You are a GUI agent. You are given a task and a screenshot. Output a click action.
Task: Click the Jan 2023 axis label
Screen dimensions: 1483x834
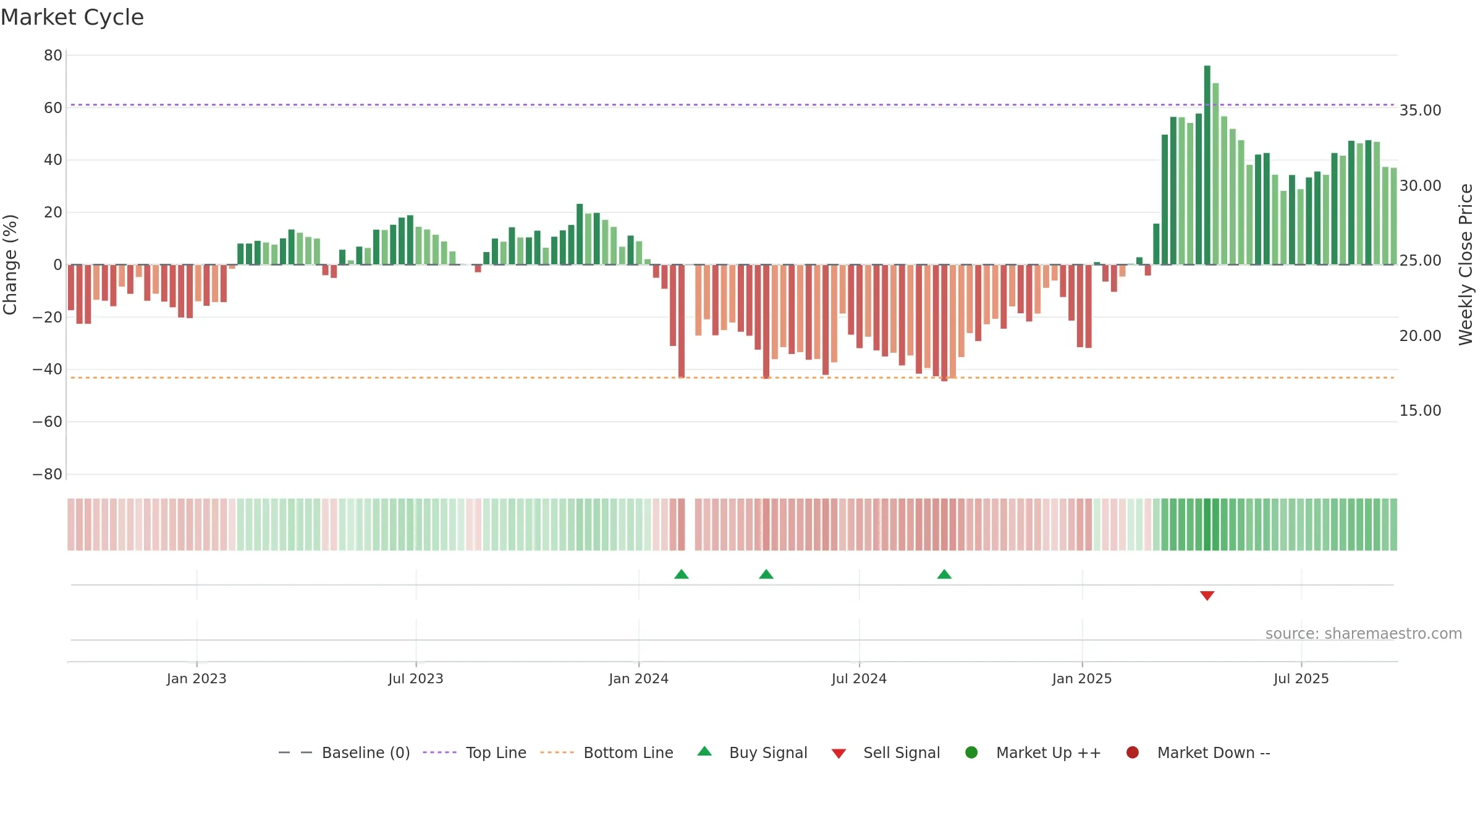click(196, 678)
